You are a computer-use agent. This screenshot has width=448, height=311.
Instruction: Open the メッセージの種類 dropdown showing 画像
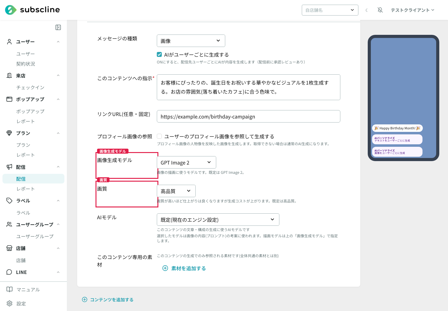pyautogui.click(x=191, y=41)
